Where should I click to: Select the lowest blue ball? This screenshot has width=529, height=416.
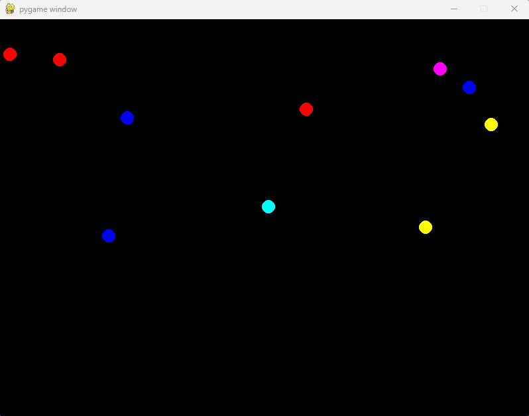(109, 236)
